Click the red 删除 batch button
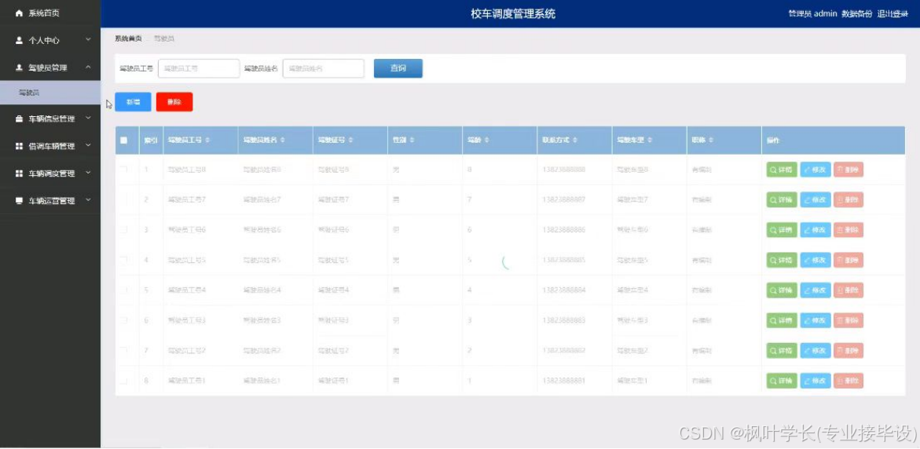 tap(174, 102)
